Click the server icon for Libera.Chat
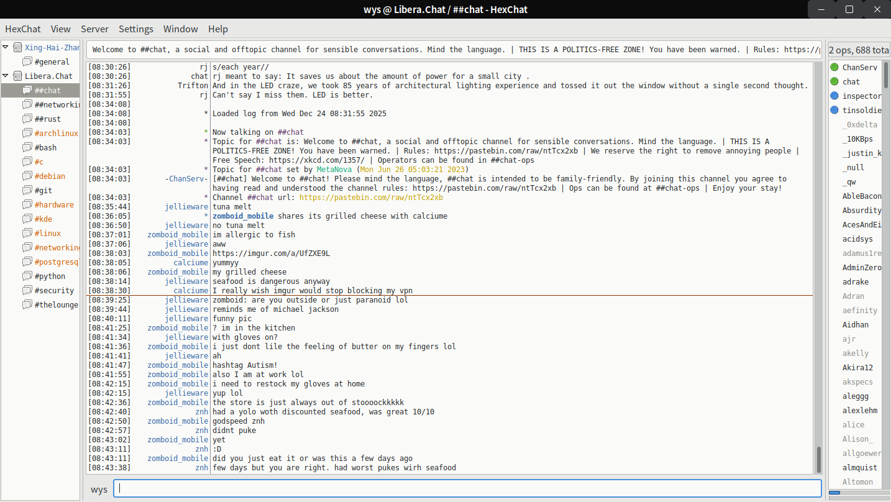The height and width of the screenshot is (502, 891). click(x=17, y=76)
